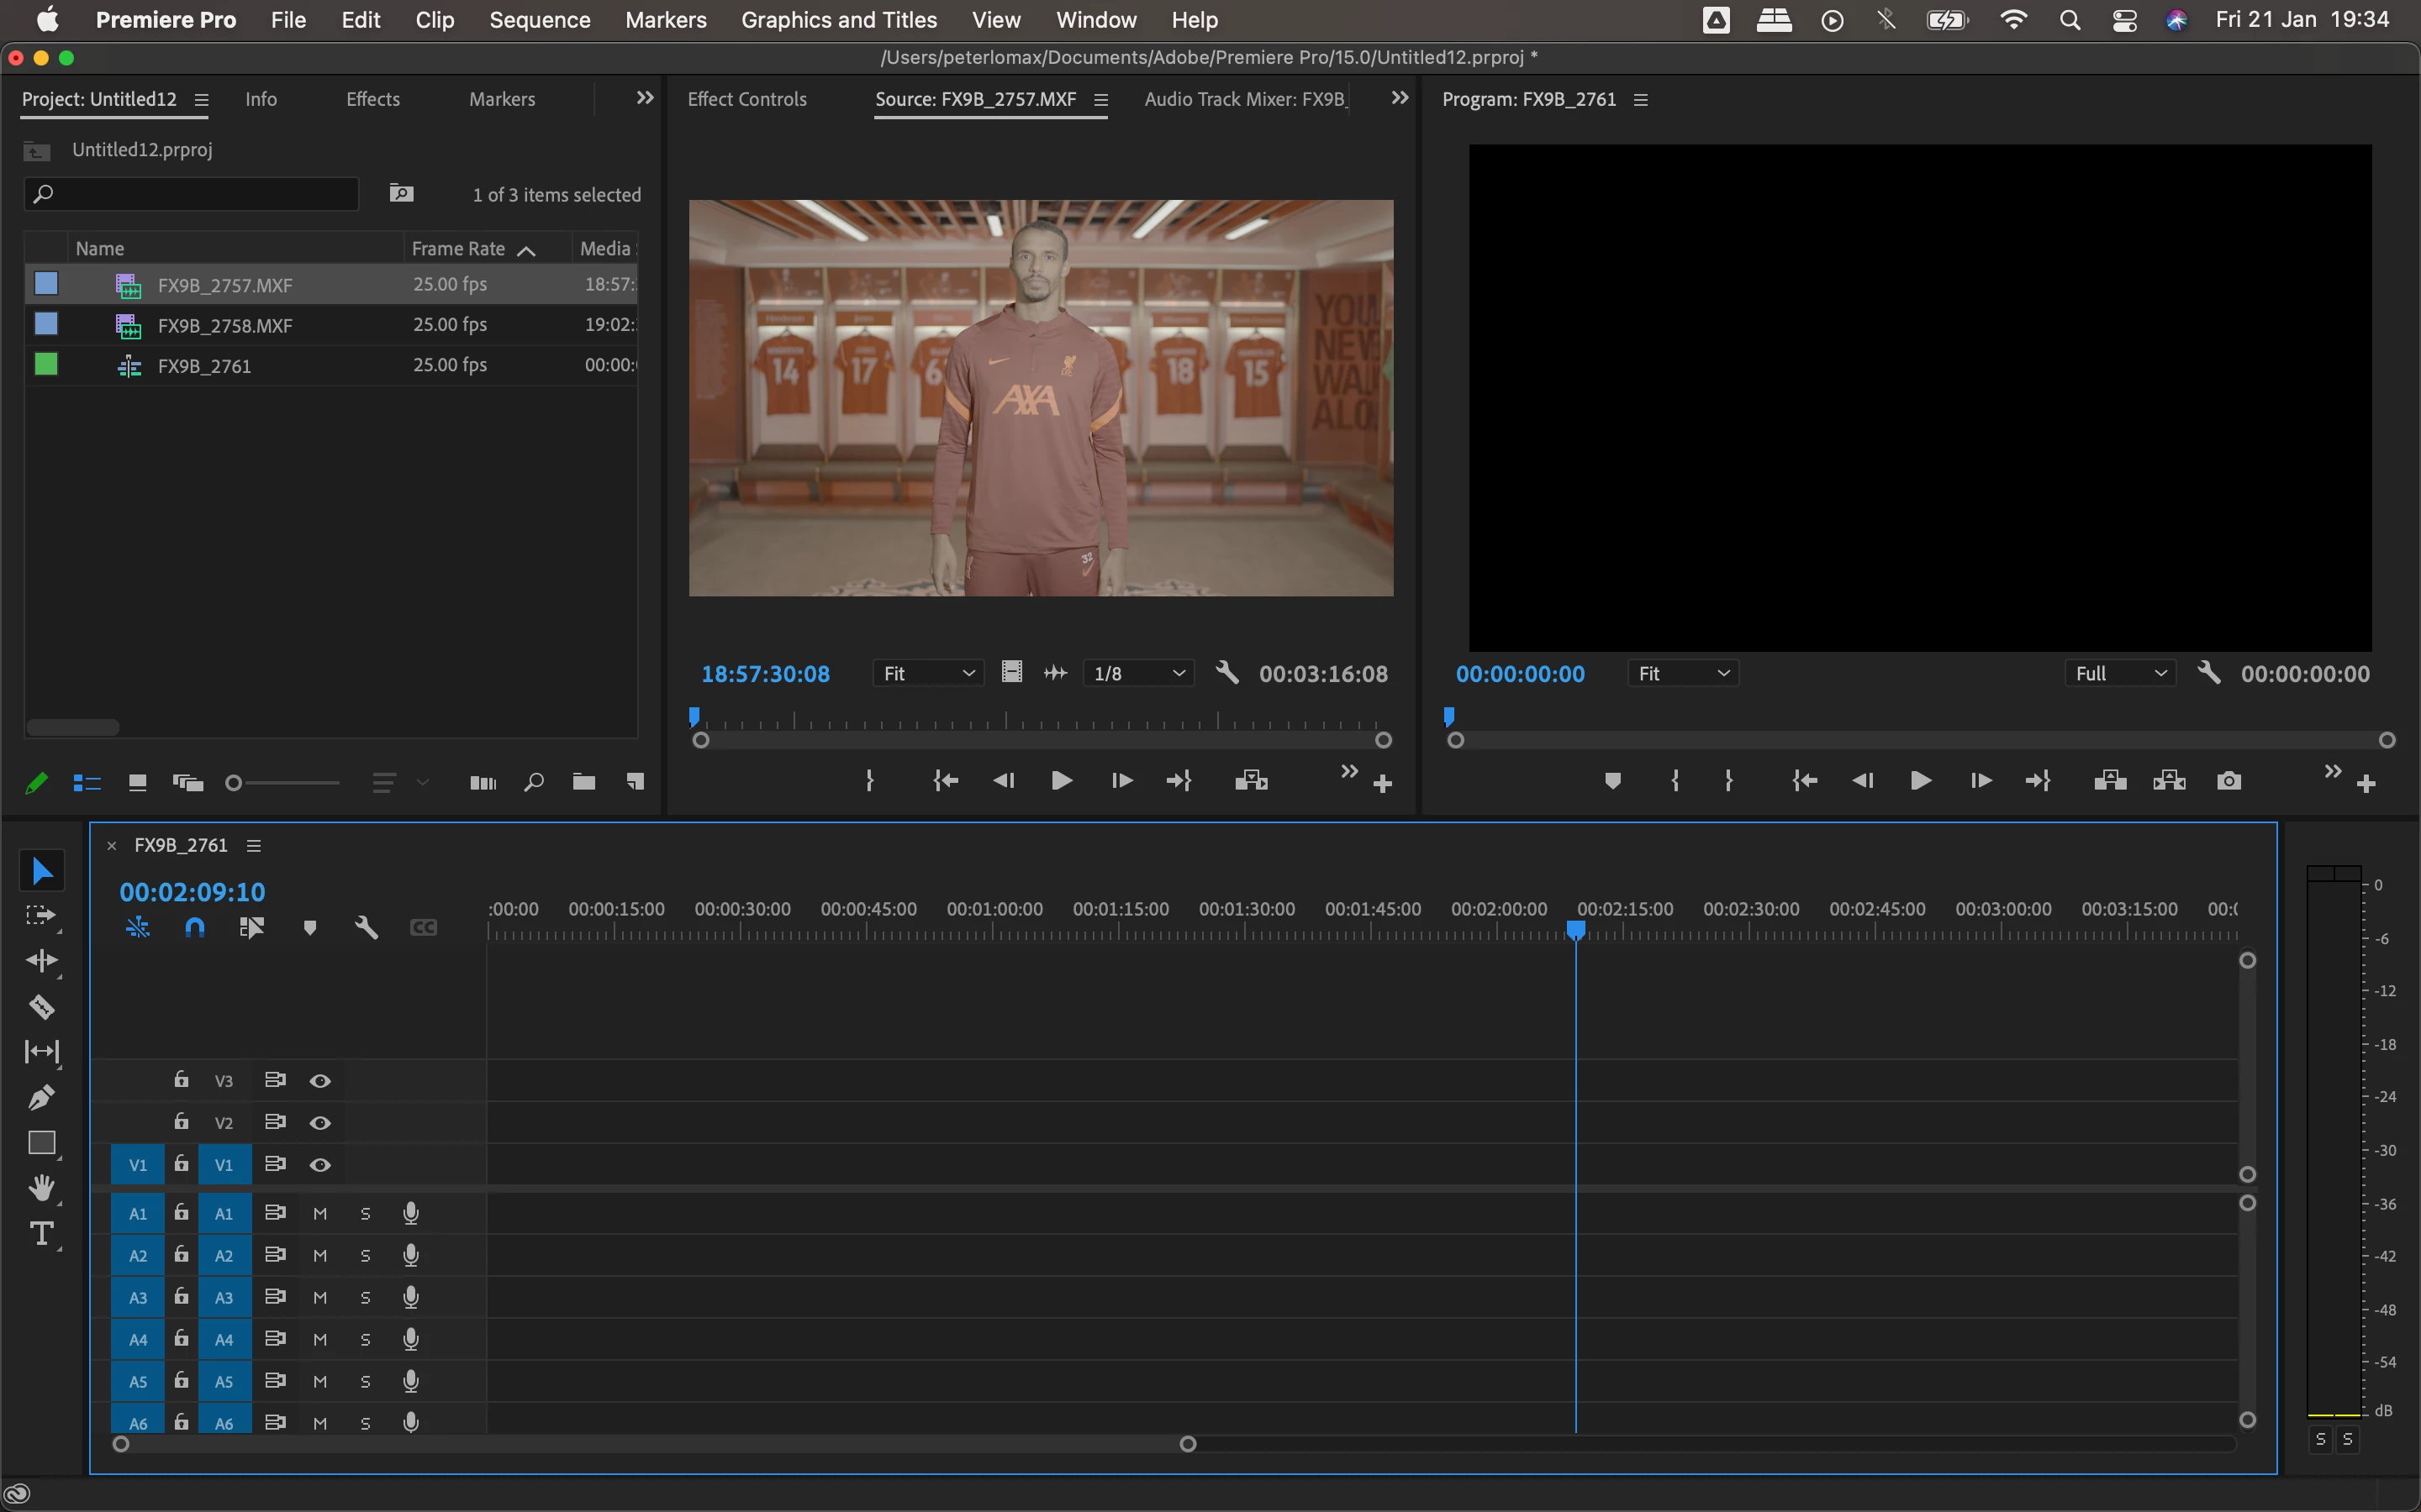Click Export Frame camera icon
2421x1512 pixels.
coord(2228,781)
